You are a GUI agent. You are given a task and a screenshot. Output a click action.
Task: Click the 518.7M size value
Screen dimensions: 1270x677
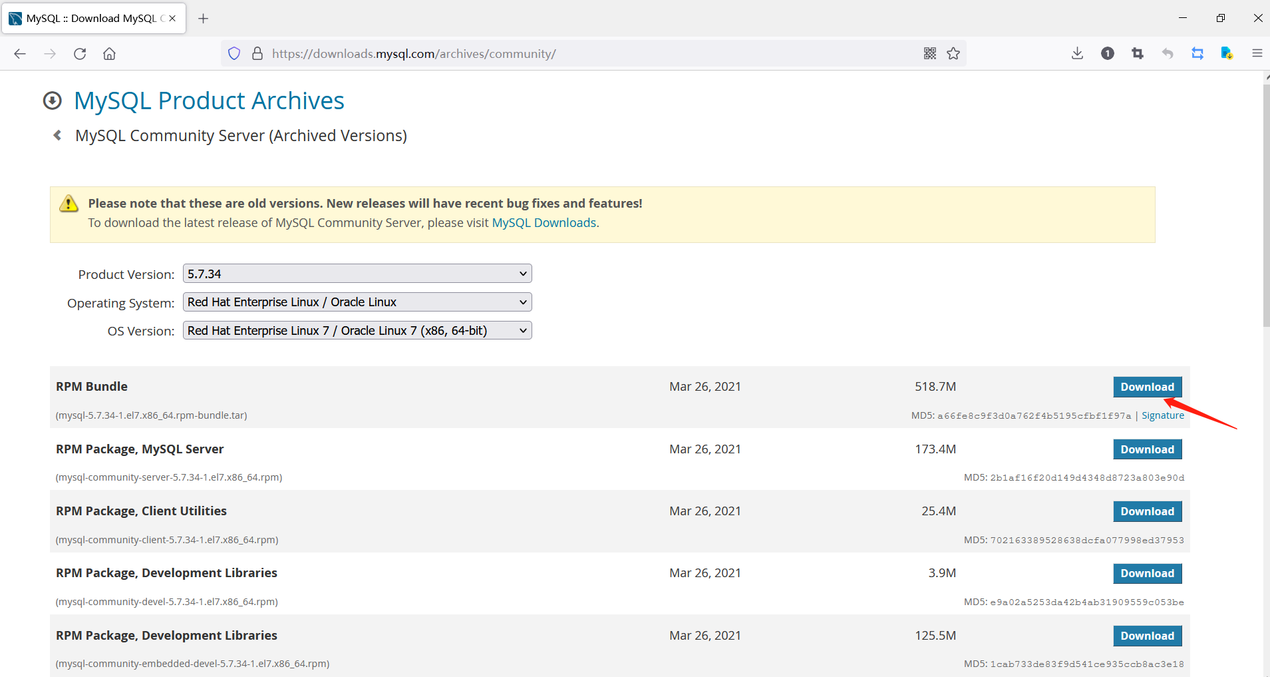(935, 387)
